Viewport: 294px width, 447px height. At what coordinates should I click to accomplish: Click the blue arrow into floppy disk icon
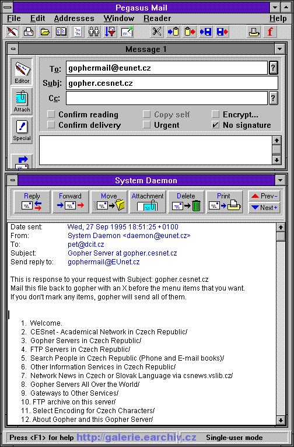coord(206,32)
